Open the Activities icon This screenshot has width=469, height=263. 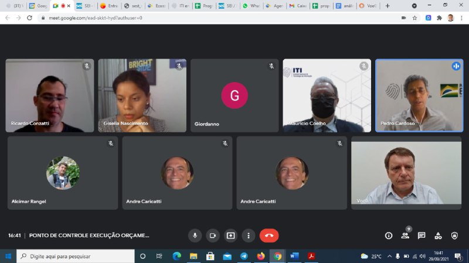pyautogui.click(x=438, y=235)
